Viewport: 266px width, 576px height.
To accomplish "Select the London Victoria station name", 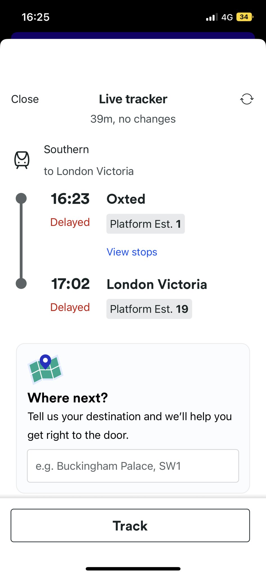I will (157, 284).
